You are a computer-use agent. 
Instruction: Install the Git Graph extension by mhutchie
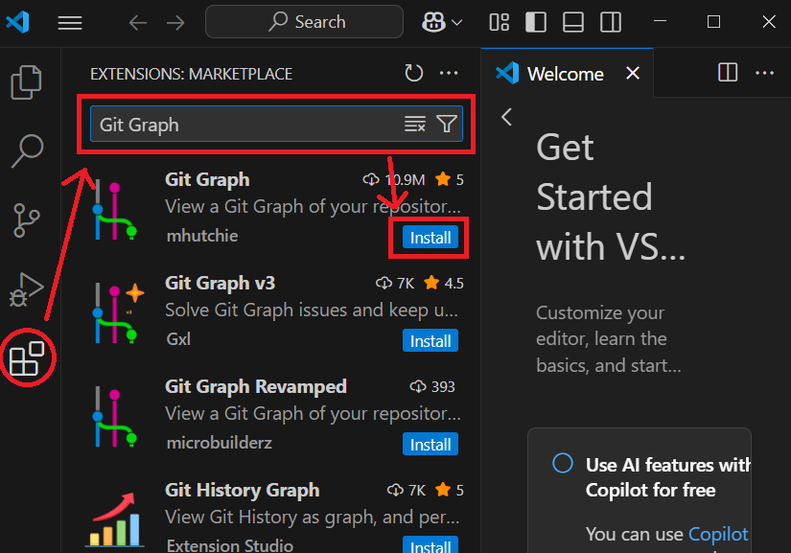coord(430,238)
